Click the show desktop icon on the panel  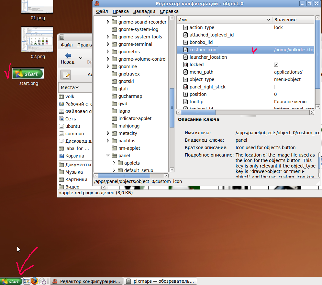point(27,281)
